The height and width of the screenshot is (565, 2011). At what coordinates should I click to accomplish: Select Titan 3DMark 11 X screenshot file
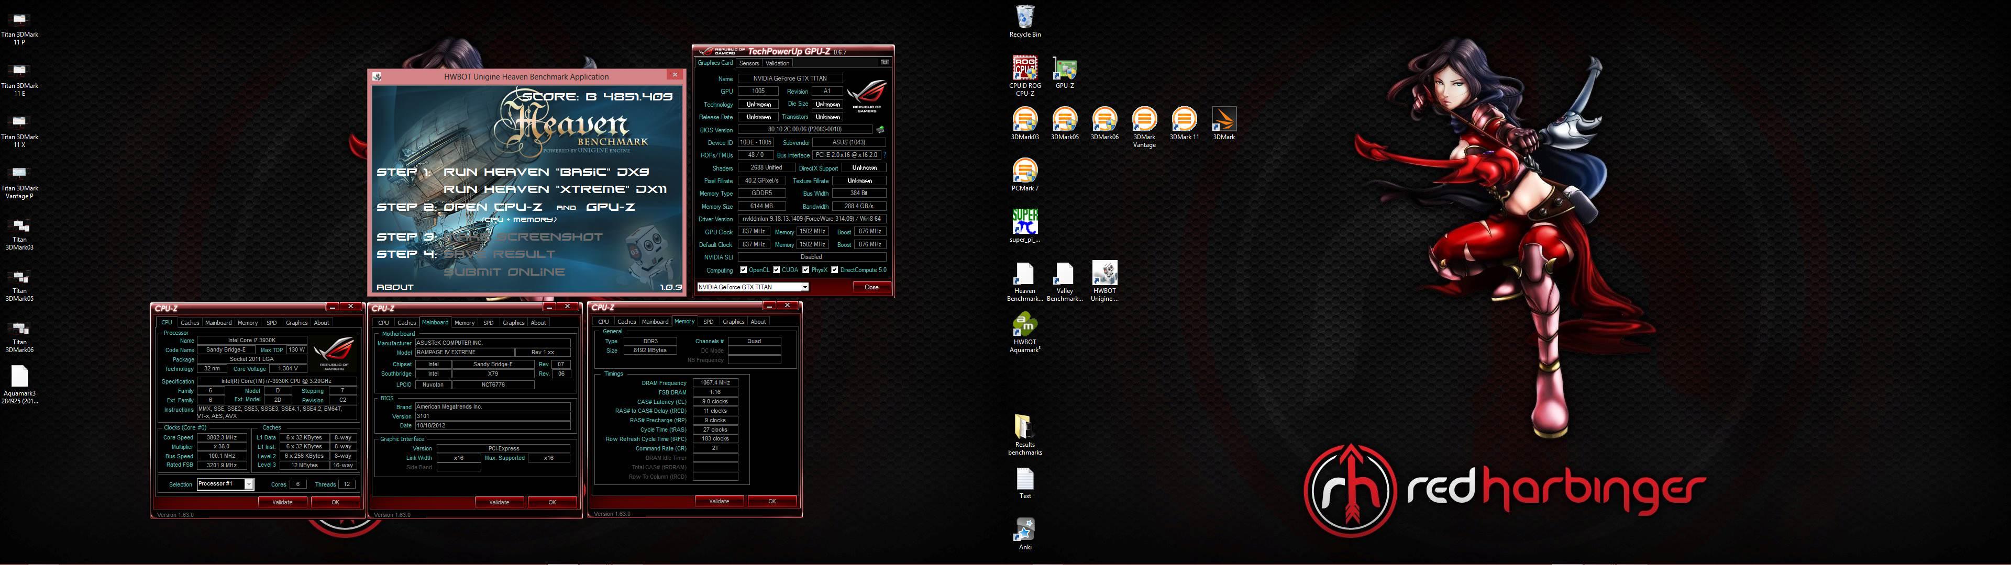point(19,131)
